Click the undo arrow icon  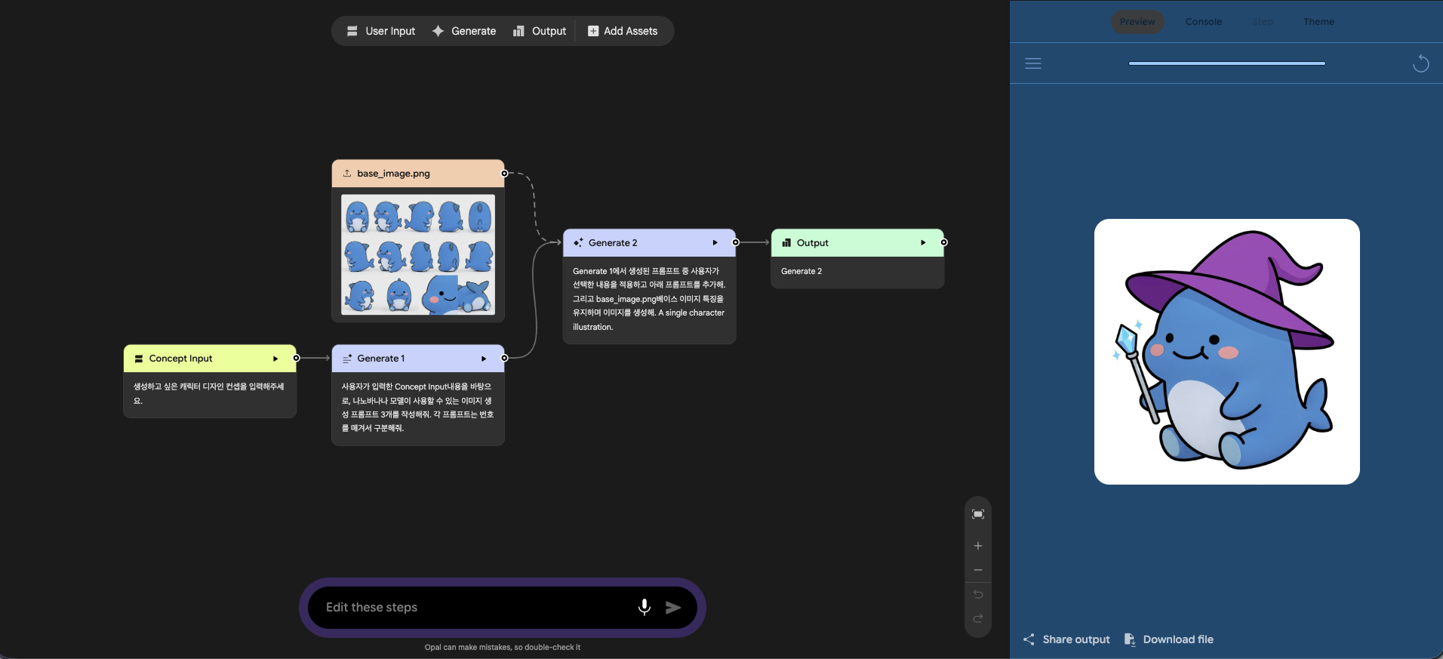(x=978, y=594)
